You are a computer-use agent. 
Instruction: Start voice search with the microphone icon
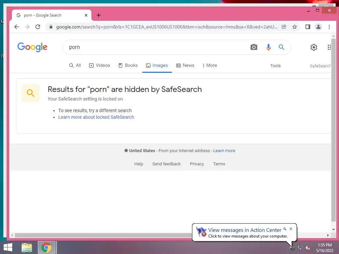[x=268, y=47]
